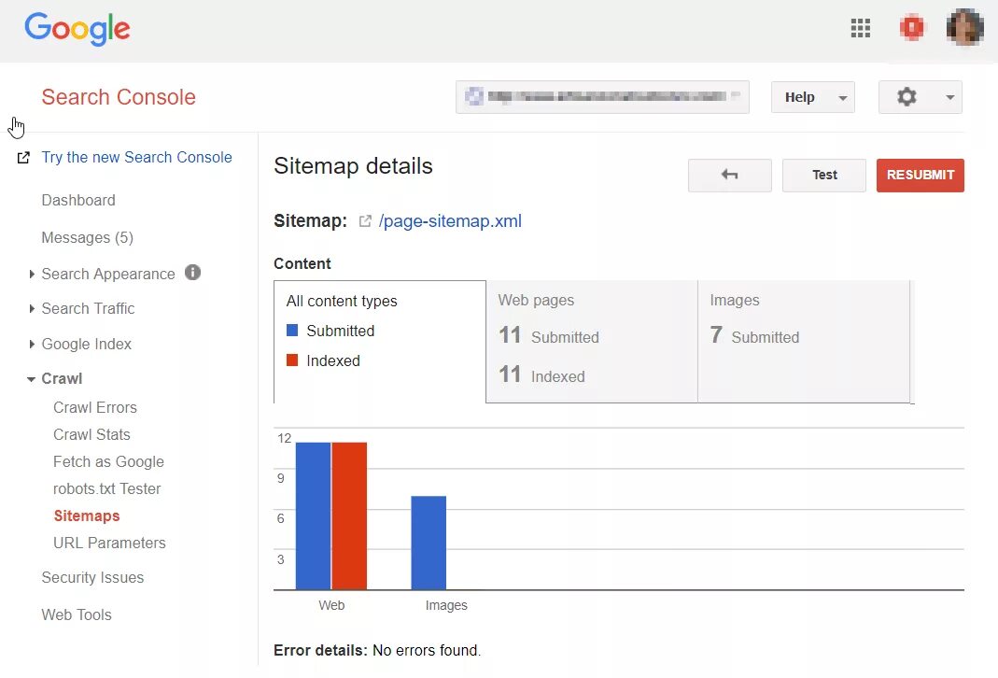Select All content types tab
998x678 pixels.
pyautogui.click(x=380, y=342)
